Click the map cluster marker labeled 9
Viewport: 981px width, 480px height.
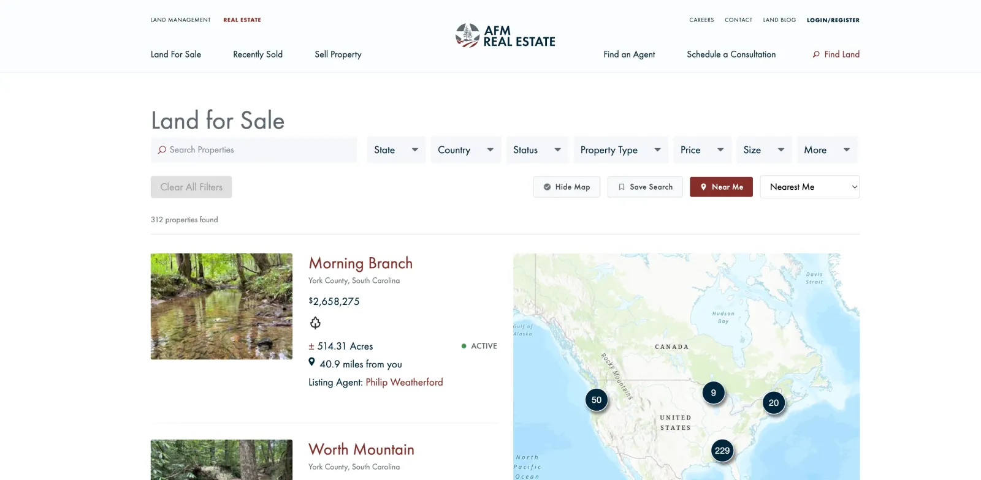[x=713, y=392]
